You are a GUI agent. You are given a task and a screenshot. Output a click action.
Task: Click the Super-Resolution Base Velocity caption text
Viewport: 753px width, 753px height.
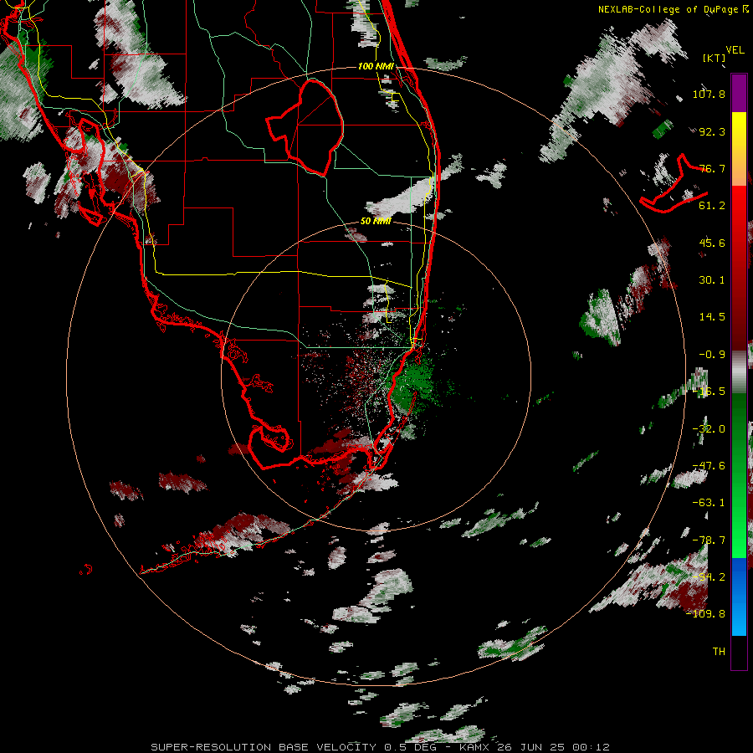381,747
